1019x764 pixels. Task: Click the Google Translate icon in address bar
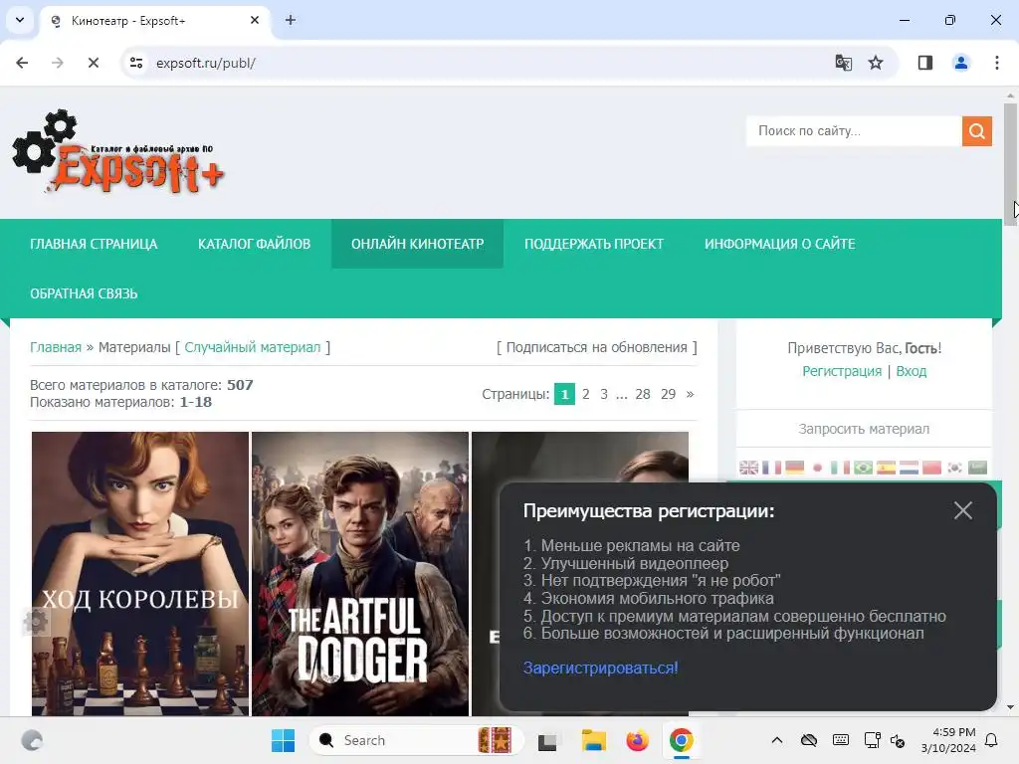(x=843, y=63)
